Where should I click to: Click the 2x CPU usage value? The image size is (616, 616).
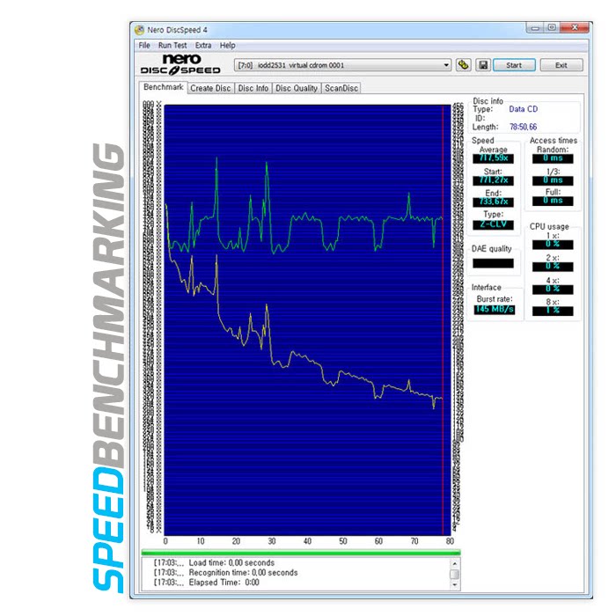coord(553,267)
